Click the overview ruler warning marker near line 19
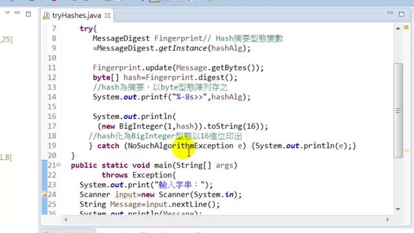The height and width of the screenshot is (233, 414). (x=406, y=151)
